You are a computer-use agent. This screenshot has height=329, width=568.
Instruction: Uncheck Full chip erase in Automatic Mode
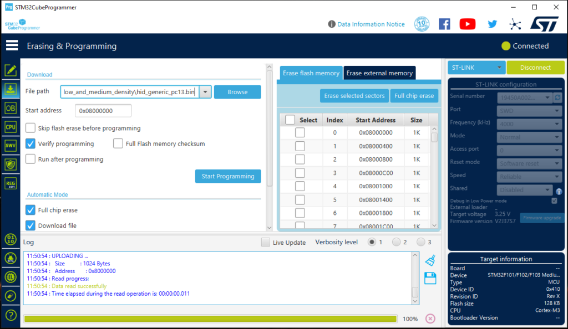pos(31,210)
